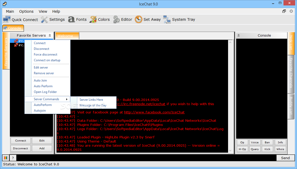The width and height of the screenshot is (297, 169).
Task: Click the restore child window icon
Action: pyautogui.click(x=284, y=11)
